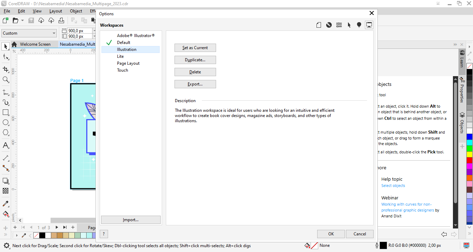Select the Zoom tool magnifier
Viewport: 473px width, 252px height.
click(6, 80)
